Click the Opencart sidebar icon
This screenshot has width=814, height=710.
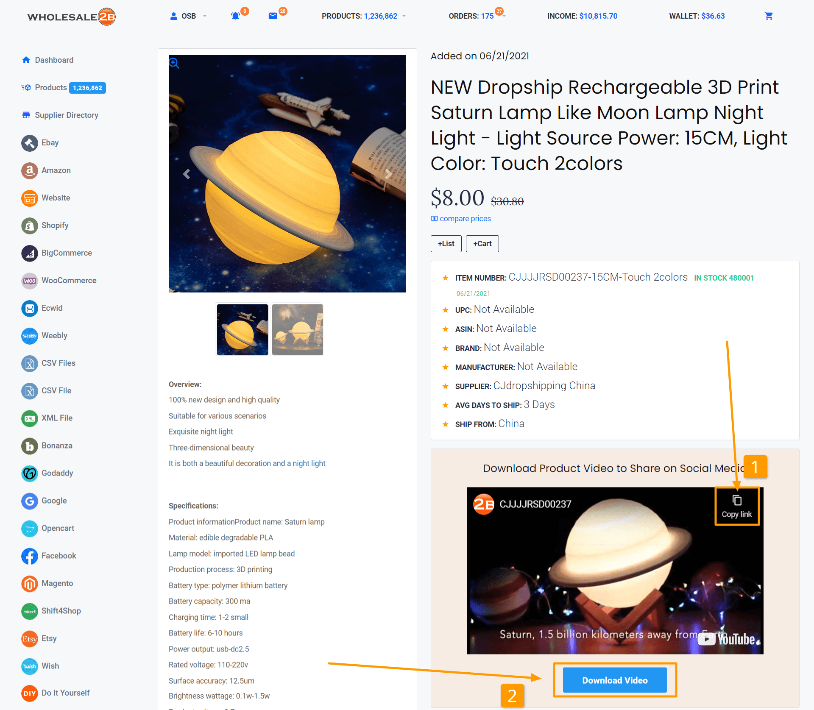(x=30, y=529)
